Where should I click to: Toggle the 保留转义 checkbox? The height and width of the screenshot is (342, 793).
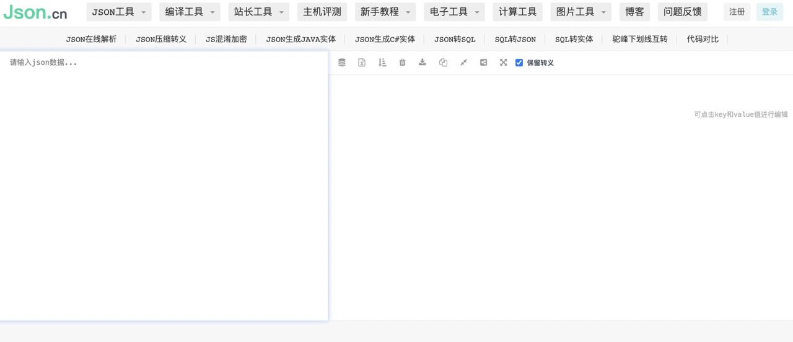(x=519, y=62)
